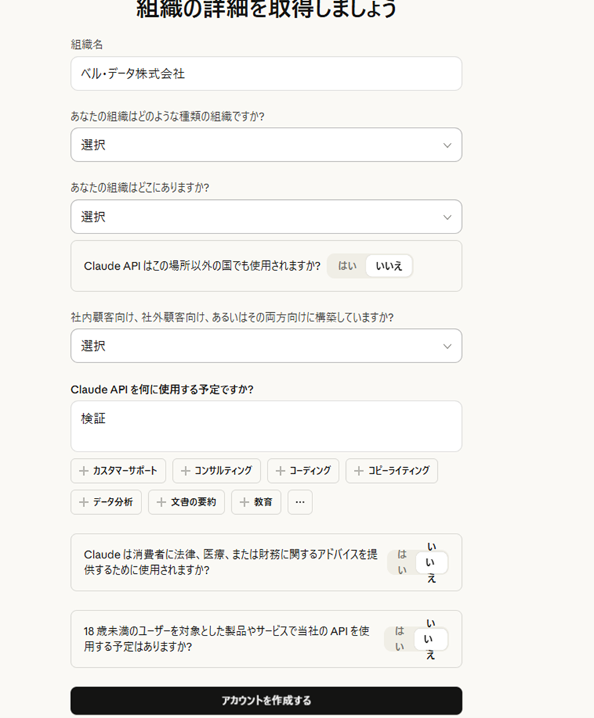Choose いいえ for users under 18
This screenshot has height=718, width=594.
pyautogui.click(x=430, y=639)
